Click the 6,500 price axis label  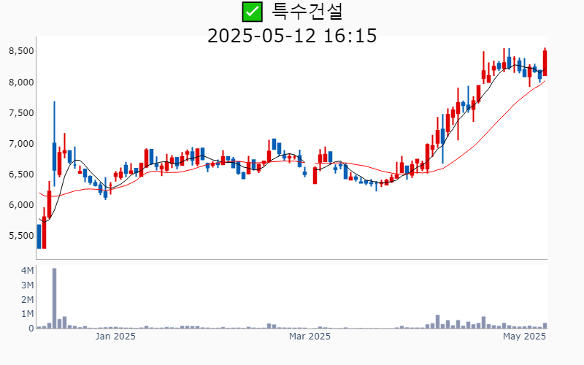click(21, 174)
